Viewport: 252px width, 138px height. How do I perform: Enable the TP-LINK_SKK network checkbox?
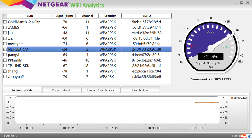click(5, 66)
